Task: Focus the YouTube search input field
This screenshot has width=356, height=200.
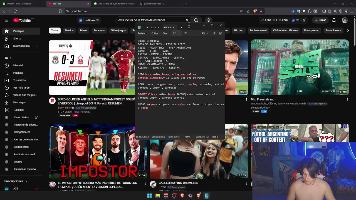Action: 150,20
